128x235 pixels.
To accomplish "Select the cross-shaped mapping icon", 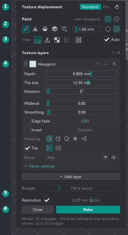I will click(x=75, y=139).
